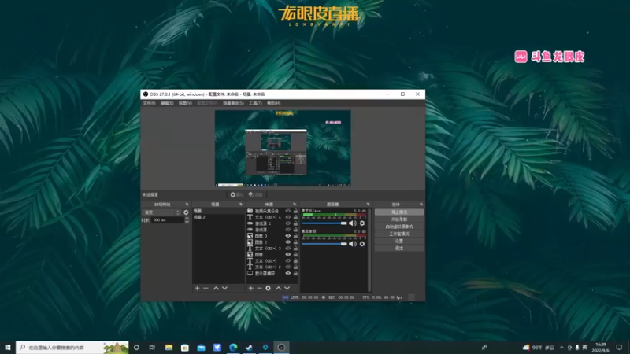
Task: Mute the 桌面音频 speaker icon
Action: point(352,244)
